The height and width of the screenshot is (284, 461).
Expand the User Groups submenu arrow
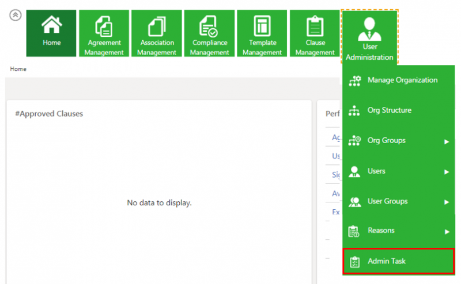(447, 202)
